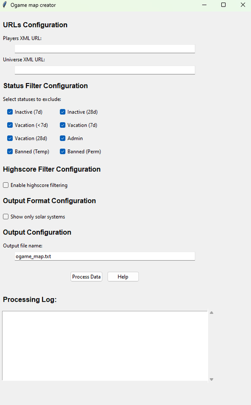
Task: Toggle the Banned (Perm) checkbox
Action: pyautogui.click(x=62, y=151)
